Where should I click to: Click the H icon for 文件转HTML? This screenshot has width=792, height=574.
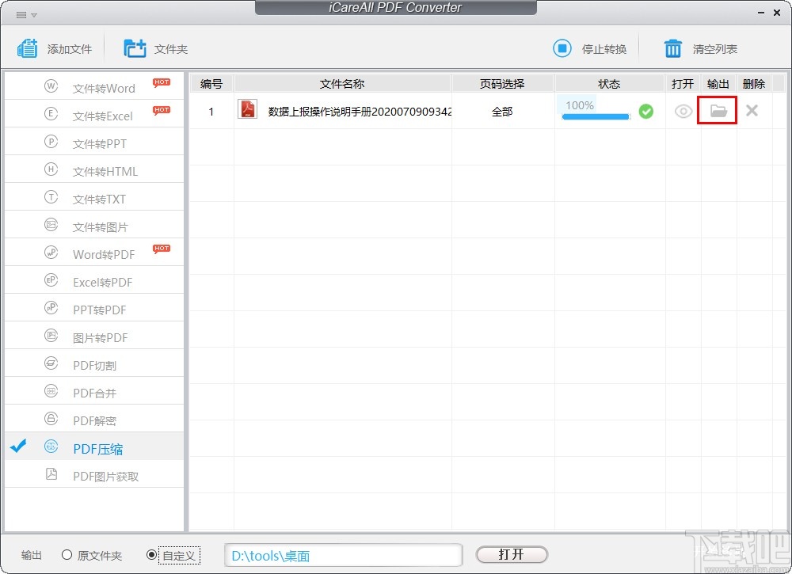(x=51, y=169)
